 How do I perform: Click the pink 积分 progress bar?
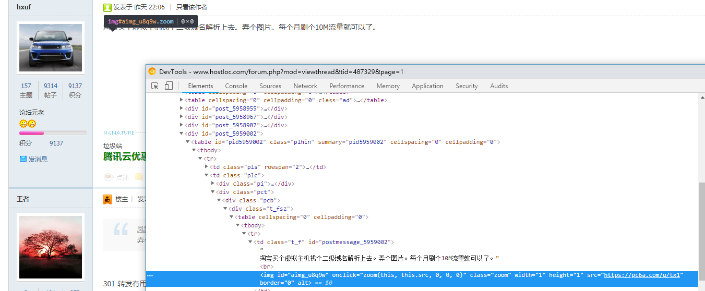click(53, 133)
